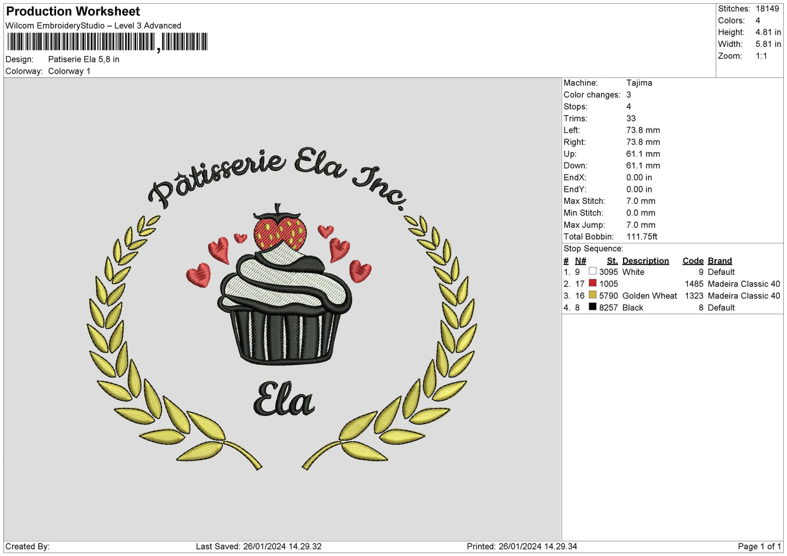The width and height of the screenshot is (787, 556).
Task: Click thread number 3095 in White row
Action: coord(608,272)
